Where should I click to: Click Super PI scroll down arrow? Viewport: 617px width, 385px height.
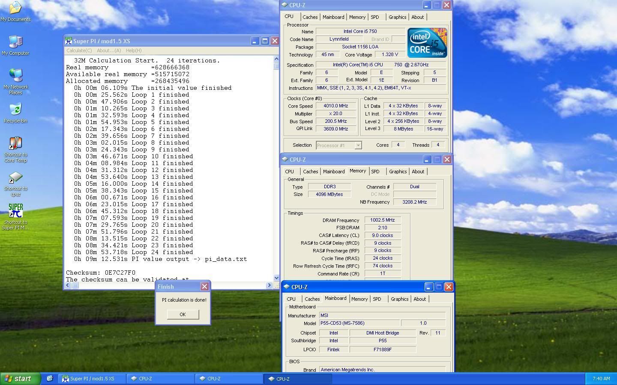(276, 278)
